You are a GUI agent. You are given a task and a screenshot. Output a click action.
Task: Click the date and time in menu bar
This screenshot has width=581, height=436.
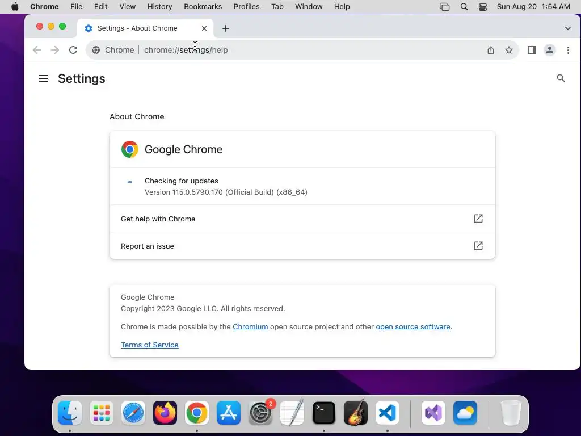[x=533, y=7]
